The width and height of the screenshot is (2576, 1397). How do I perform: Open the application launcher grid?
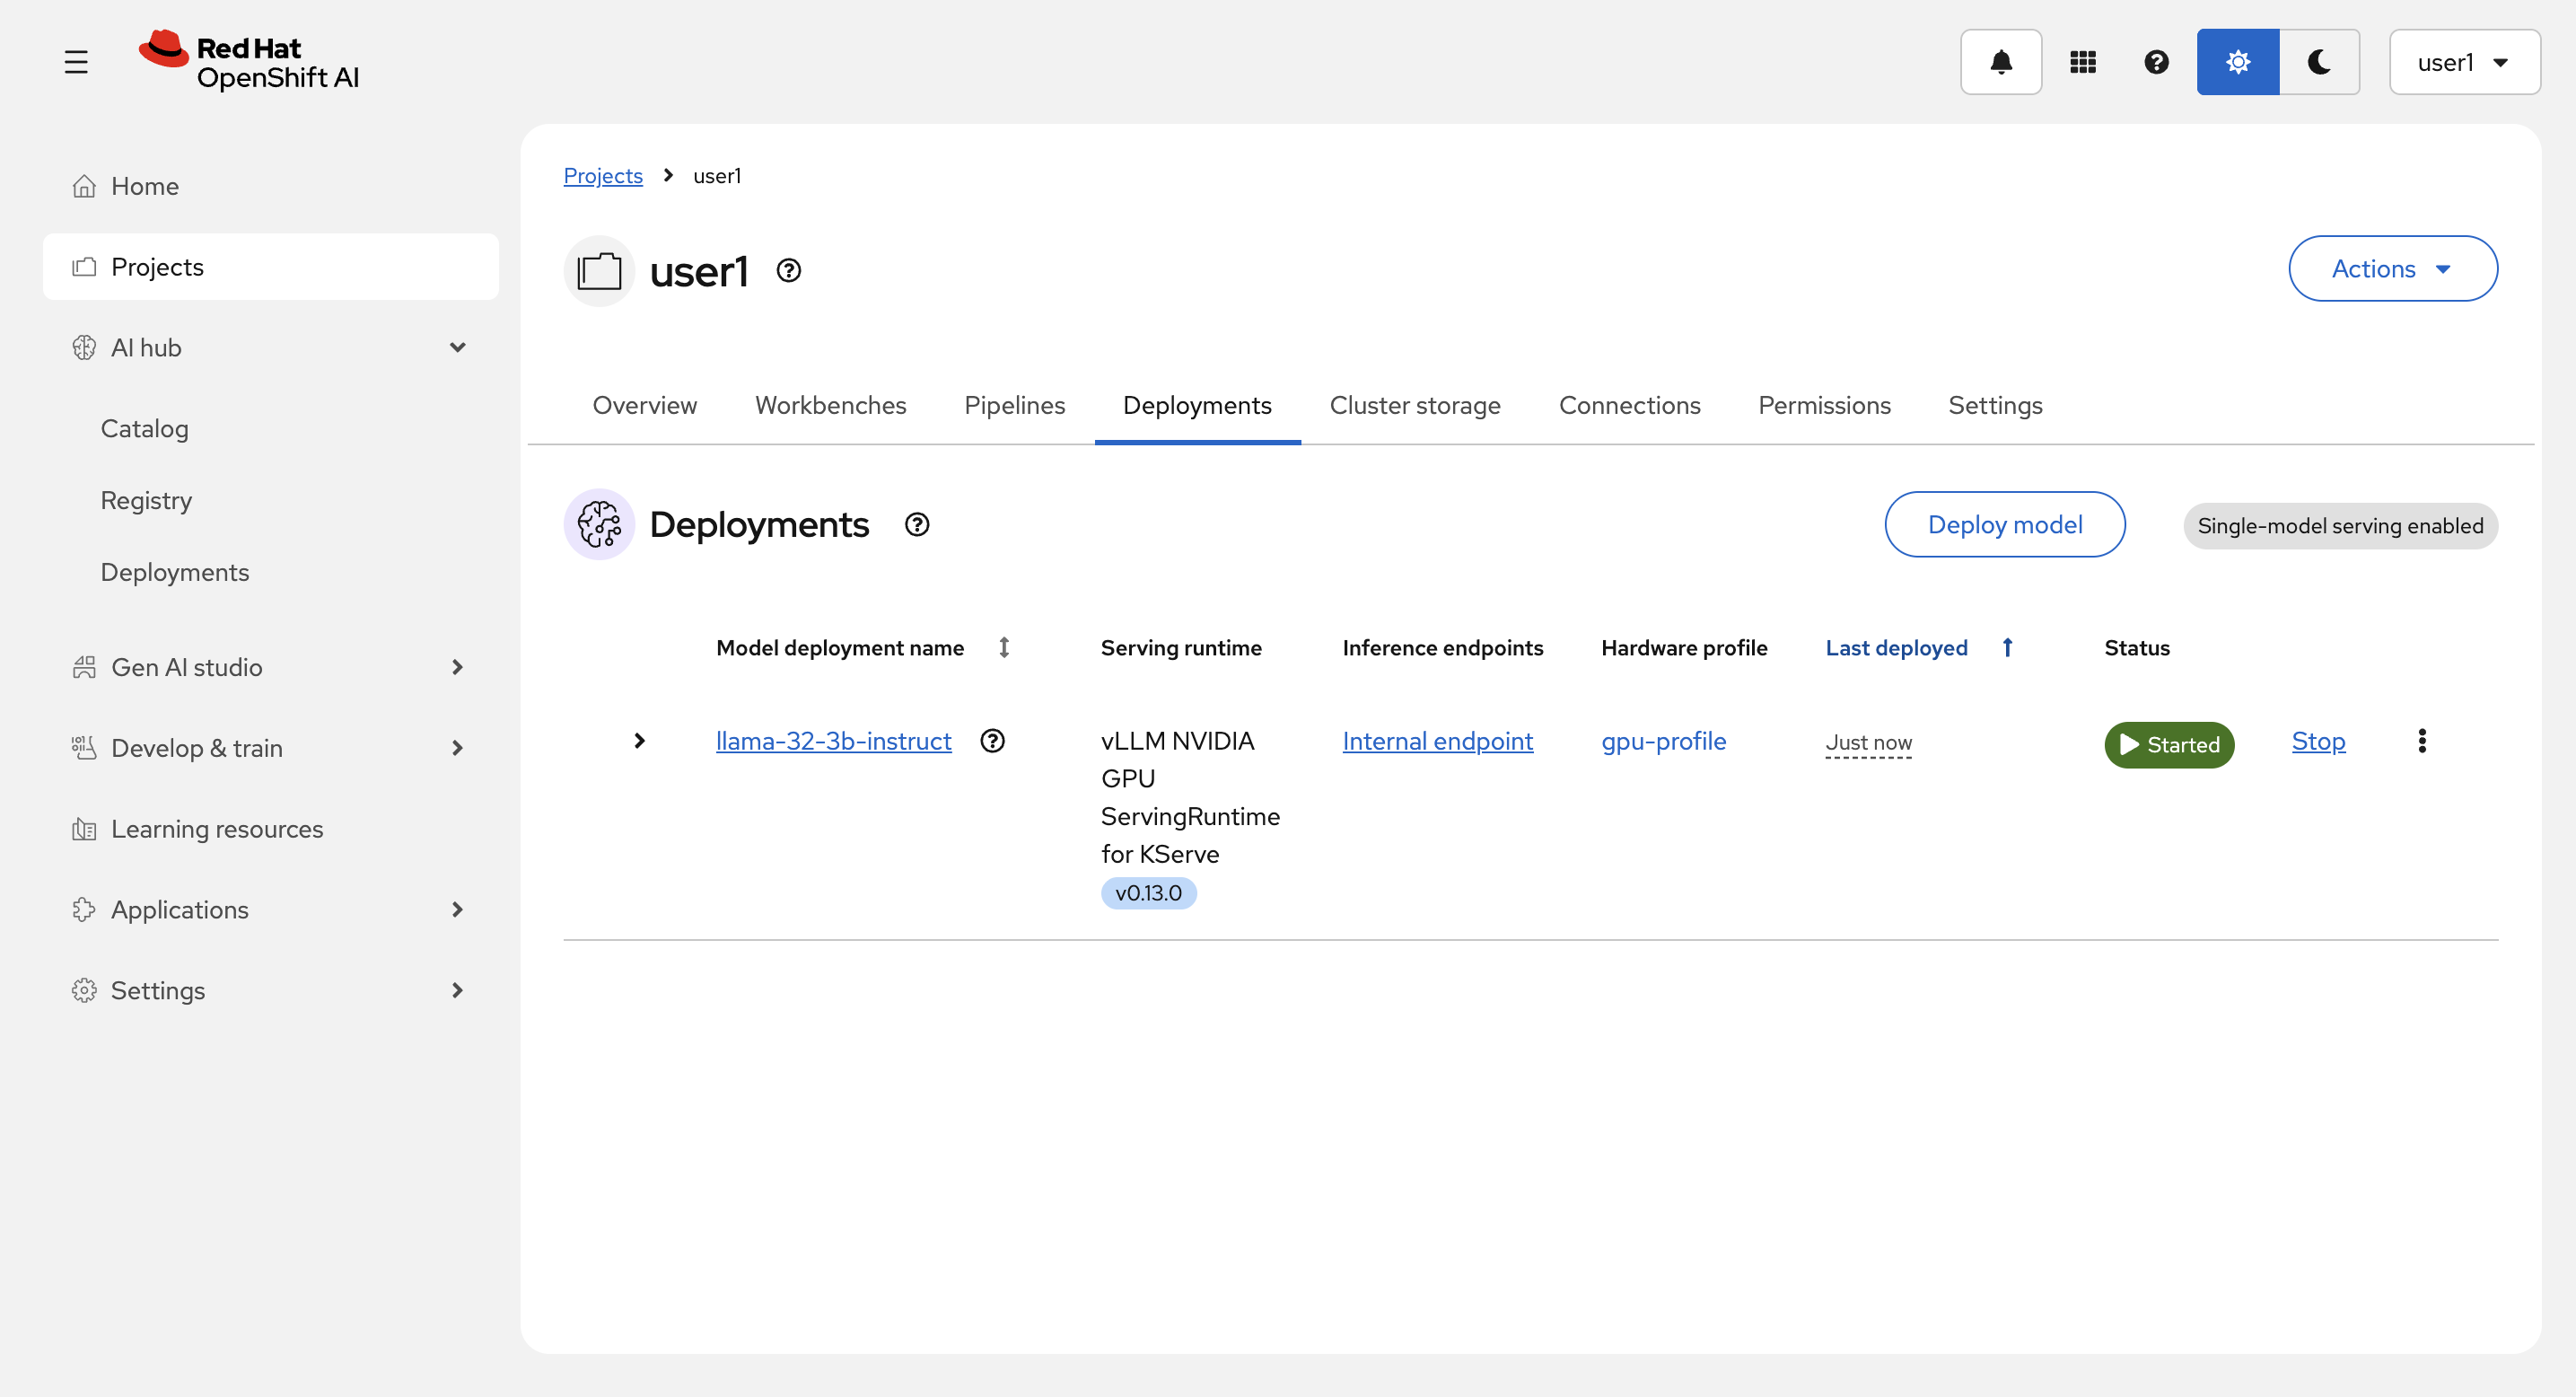[2082, 62]
